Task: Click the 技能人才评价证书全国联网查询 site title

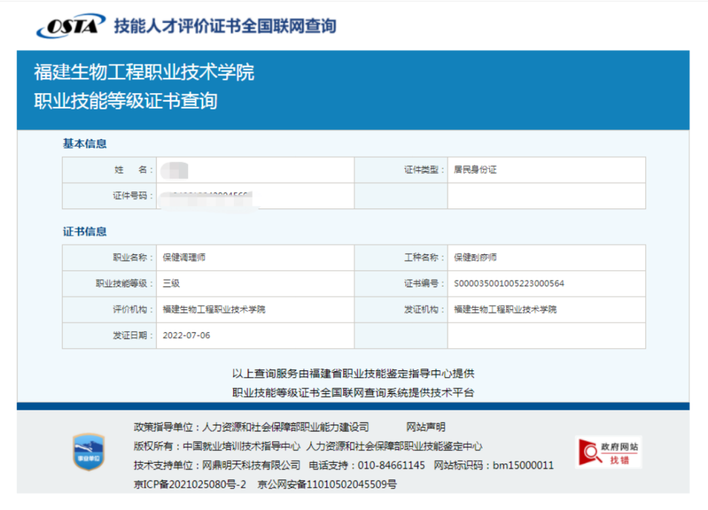Action: (x=225, y=26)
